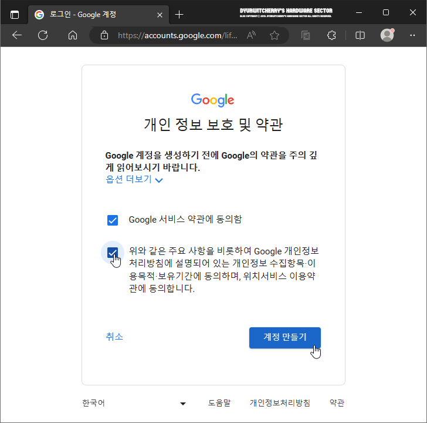Open a new tab with plus
The image size is (427, 423).
point(179,15)
